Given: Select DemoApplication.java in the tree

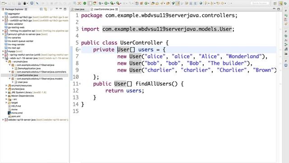Looking at the screenshot, I should tap(29, 68).
